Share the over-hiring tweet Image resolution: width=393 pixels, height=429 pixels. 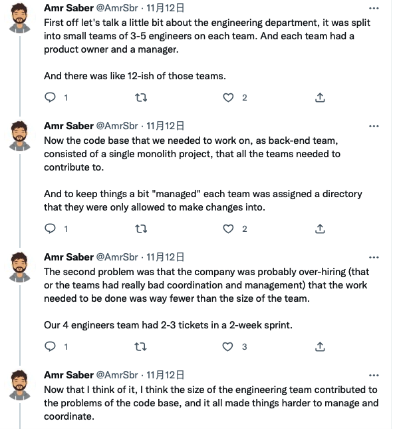pos(320,346)
